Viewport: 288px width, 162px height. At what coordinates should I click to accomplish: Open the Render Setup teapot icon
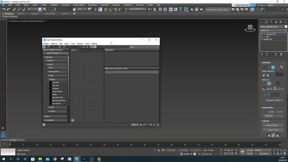tap(192, 9)
